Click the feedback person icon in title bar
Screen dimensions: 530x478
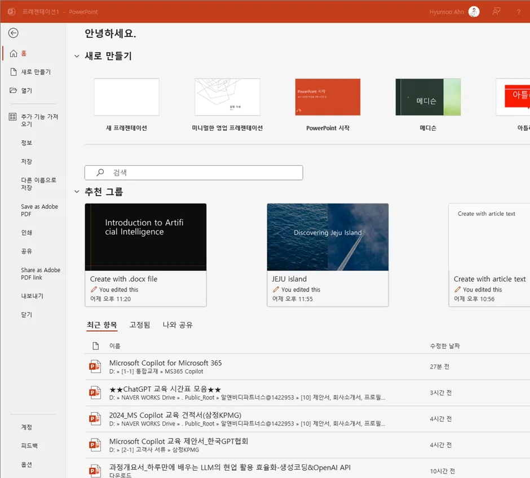coord(496,12)
